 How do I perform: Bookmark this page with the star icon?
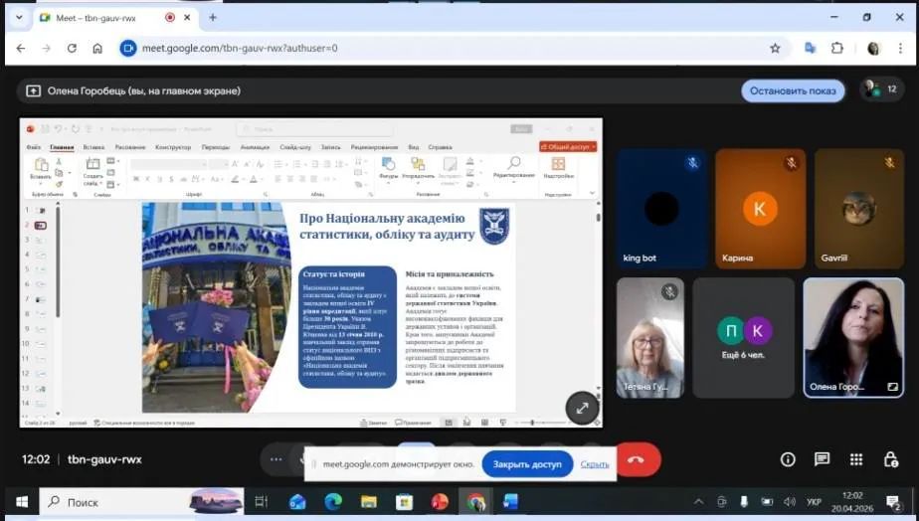click(775, 48)
